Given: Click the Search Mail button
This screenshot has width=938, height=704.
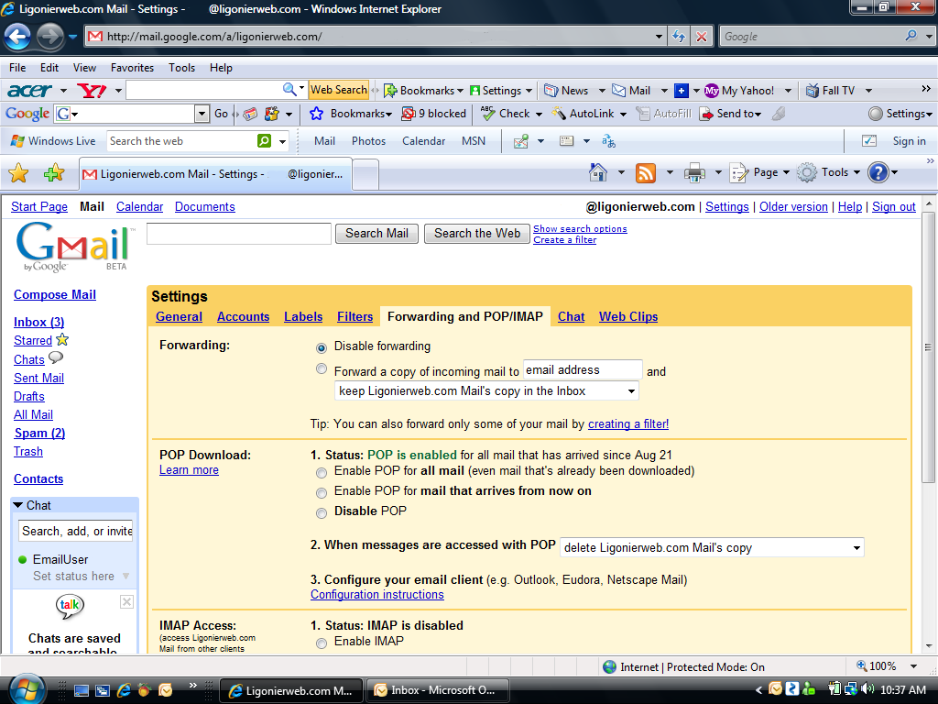Looking at the screenshot, I should click(x=376, y=234).
